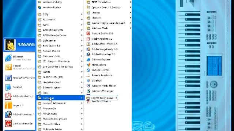Screen dimensions: 234x131
Task: Open Boris Graffiti 4.0 folder
Action: (x=60, y=45)
